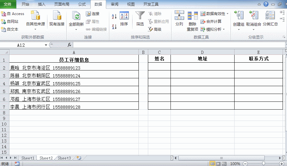Viewport: 287px width, 166px height.
Task: Expand the Name Box dropdown arrow
Action: [x=46, y=45]
